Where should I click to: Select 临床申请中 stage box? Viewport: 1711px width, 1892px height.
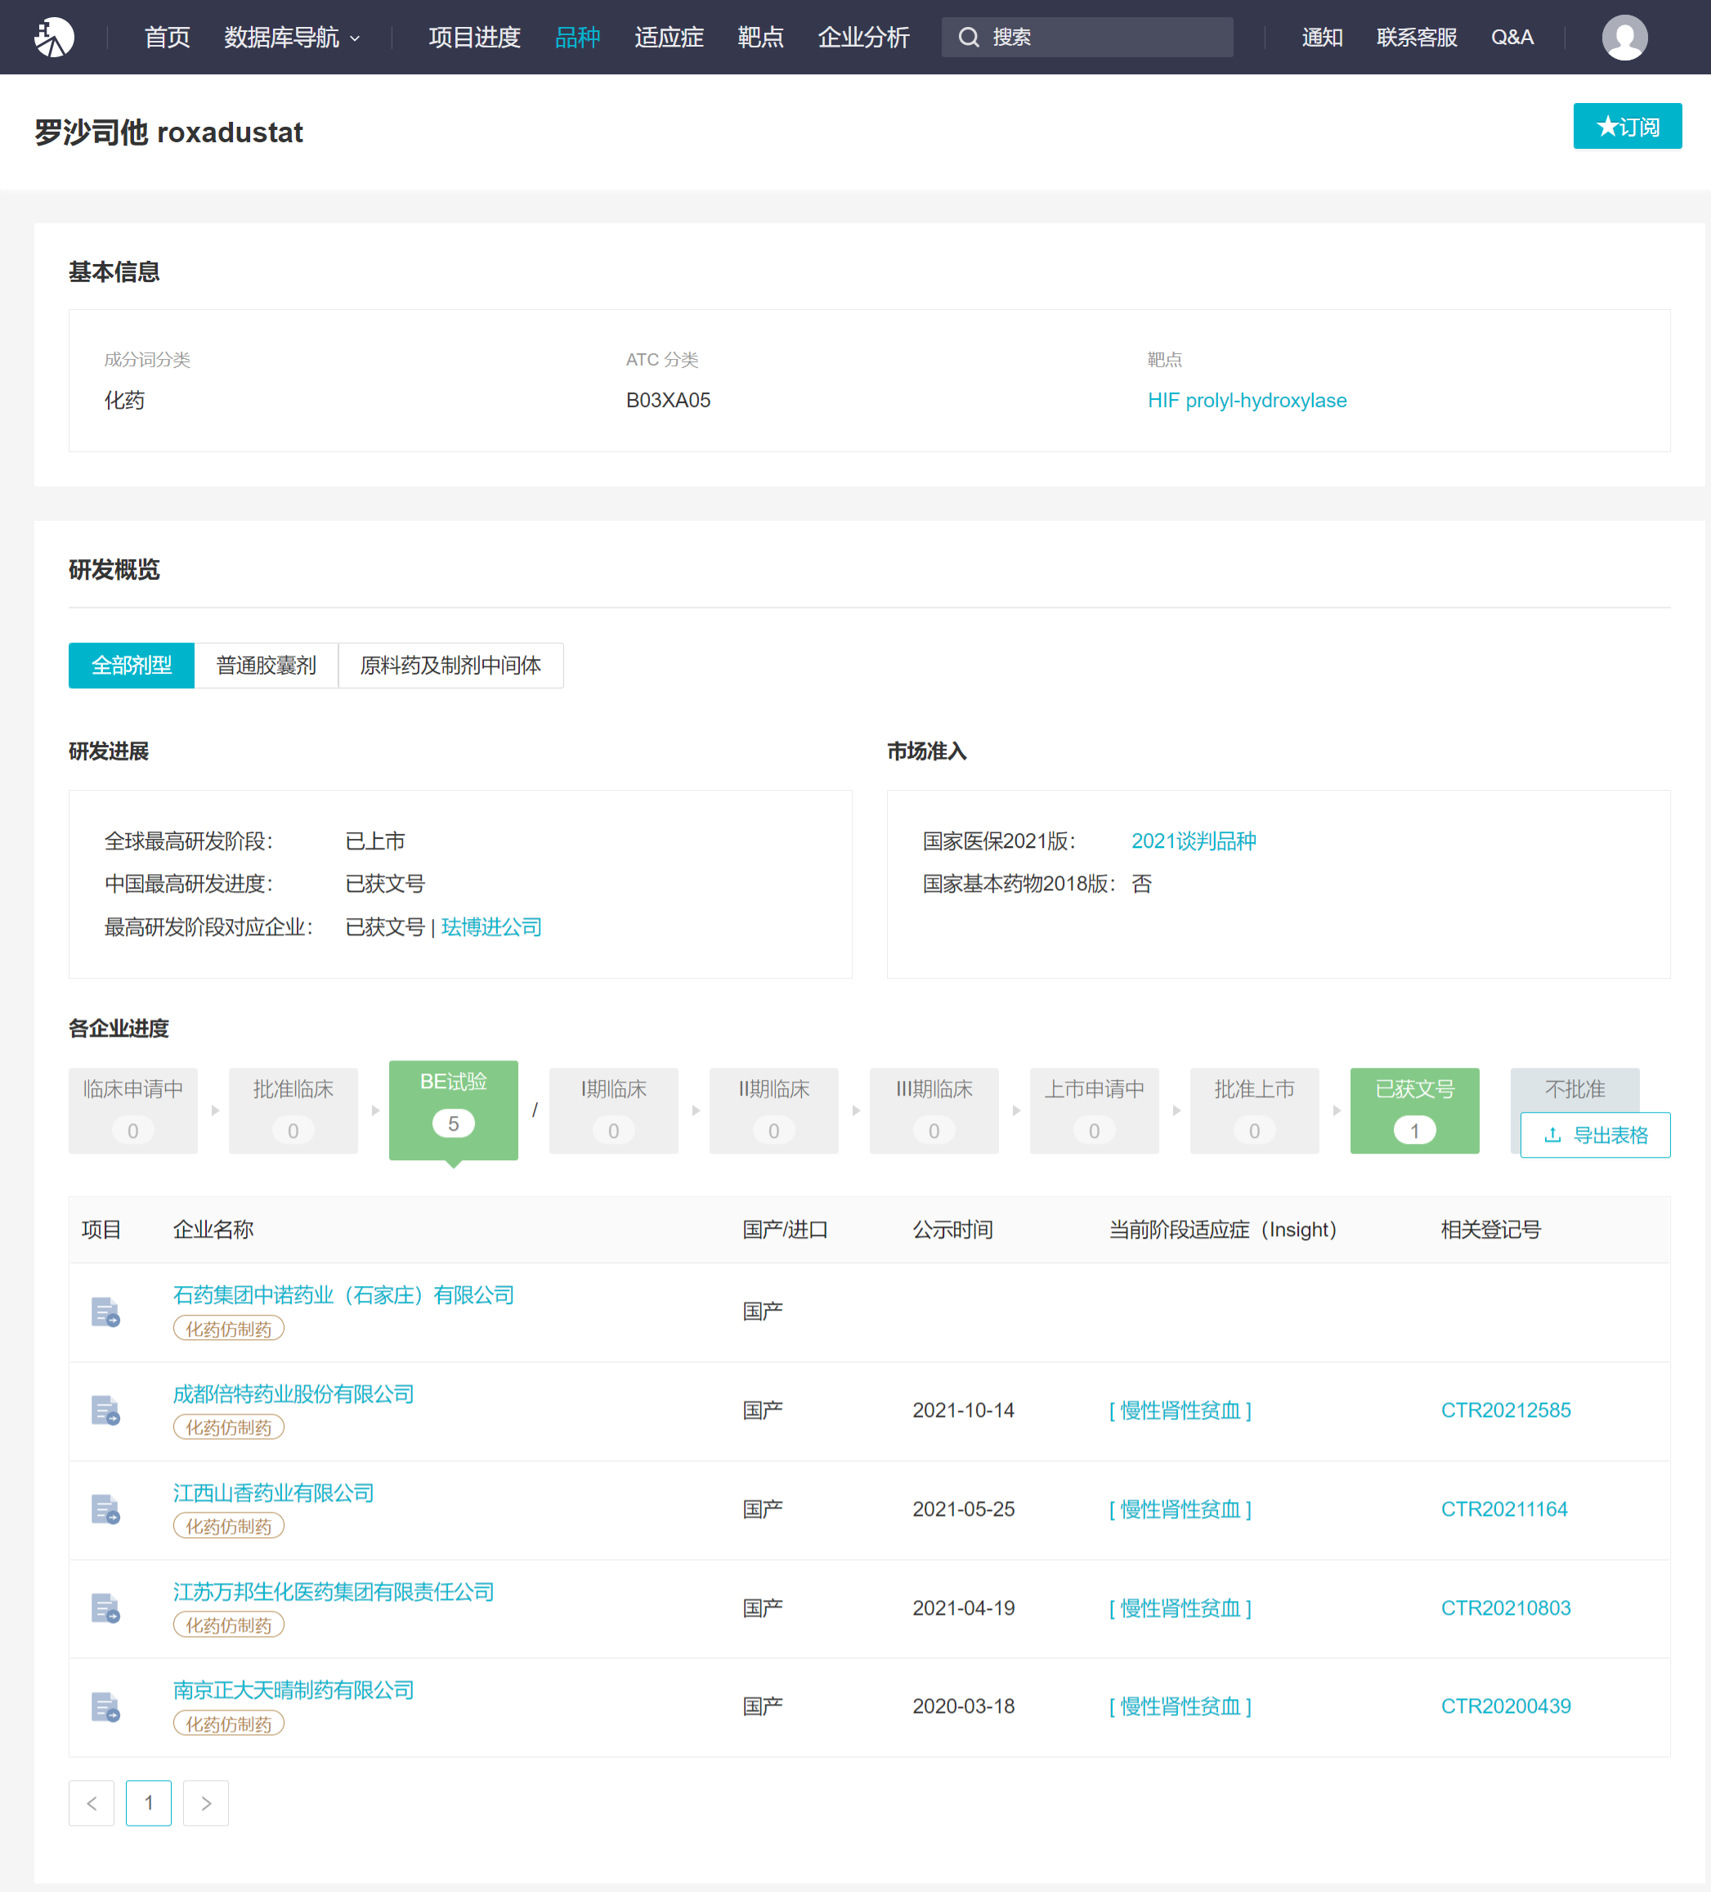[133, 1110]
